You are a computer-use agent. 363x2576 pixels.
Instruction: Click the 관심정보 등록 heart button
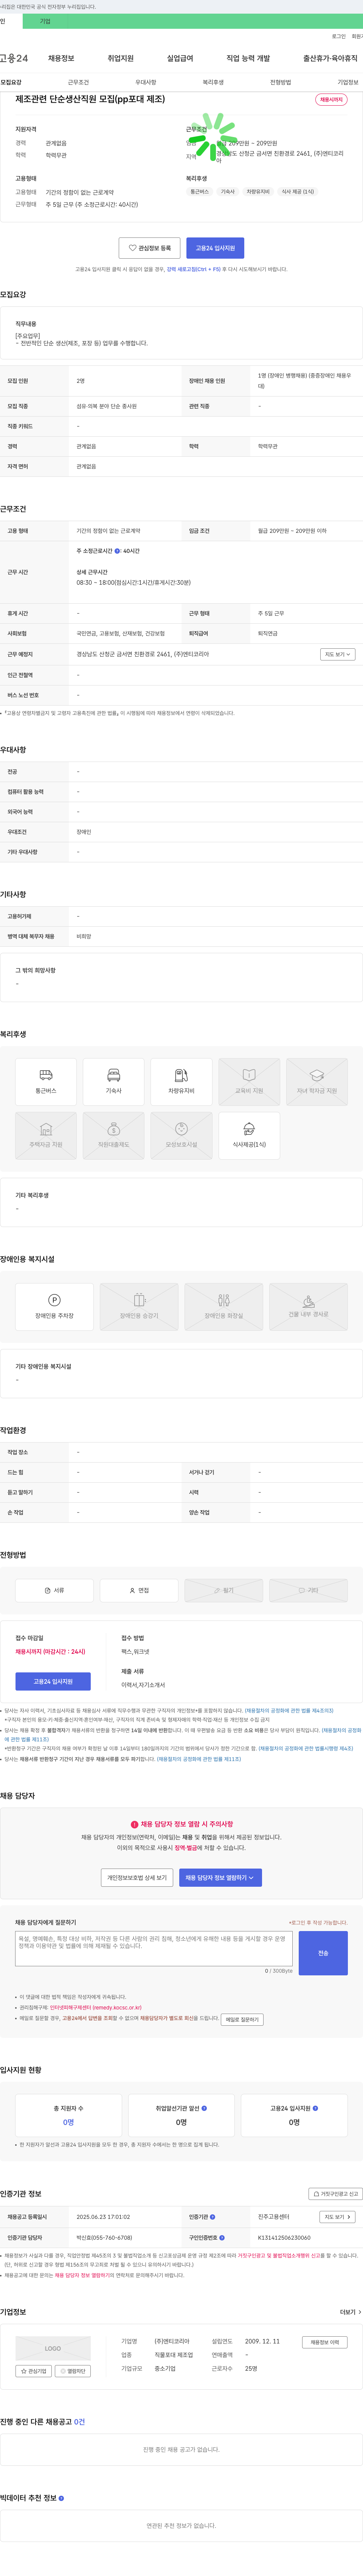point(150,248)
